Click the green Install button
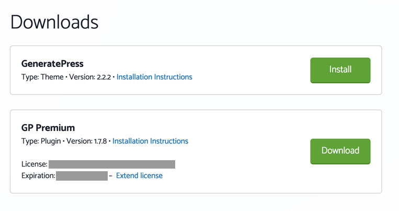Image resolution: width=399 pixels, height=211 pixels. click(340, 70)
